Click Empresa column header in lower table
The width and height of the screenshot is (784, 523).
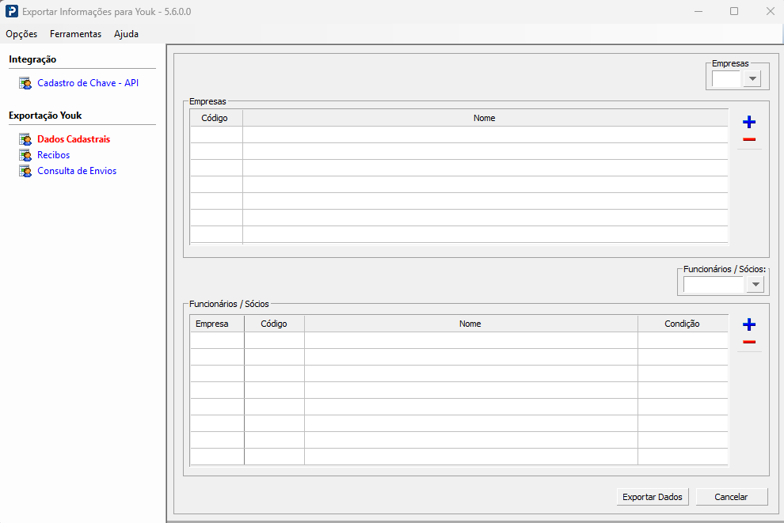coord(217,324)
